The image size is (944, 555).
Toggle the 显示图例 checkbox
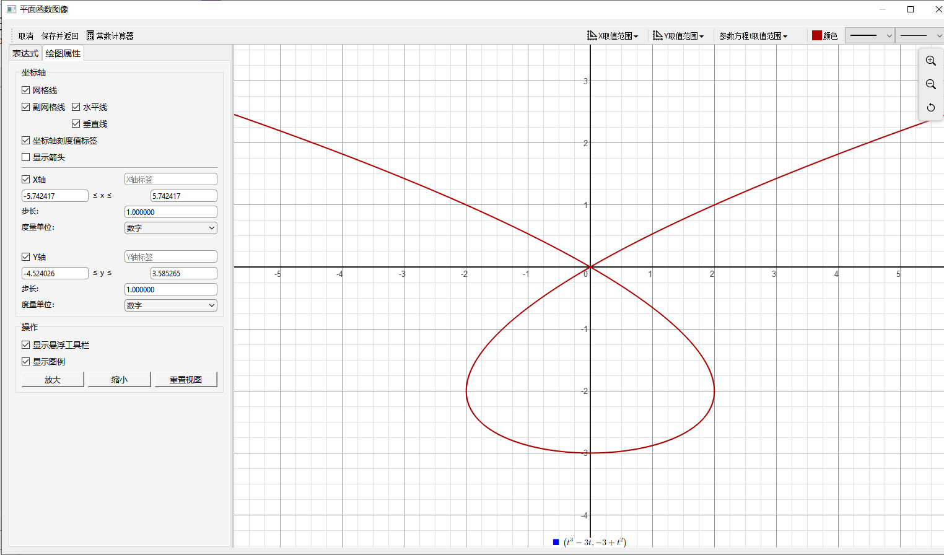pyautogui.click(x=26, y=362)
